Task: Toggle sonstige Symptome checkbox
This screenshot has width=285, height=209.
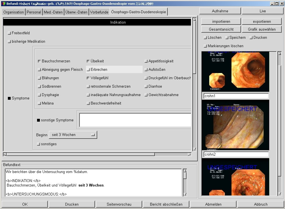Action: [x=38, y=120]
